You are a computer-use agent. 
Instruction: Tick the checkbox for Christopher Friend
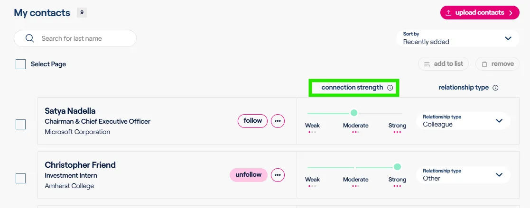[x=20, y=178]
